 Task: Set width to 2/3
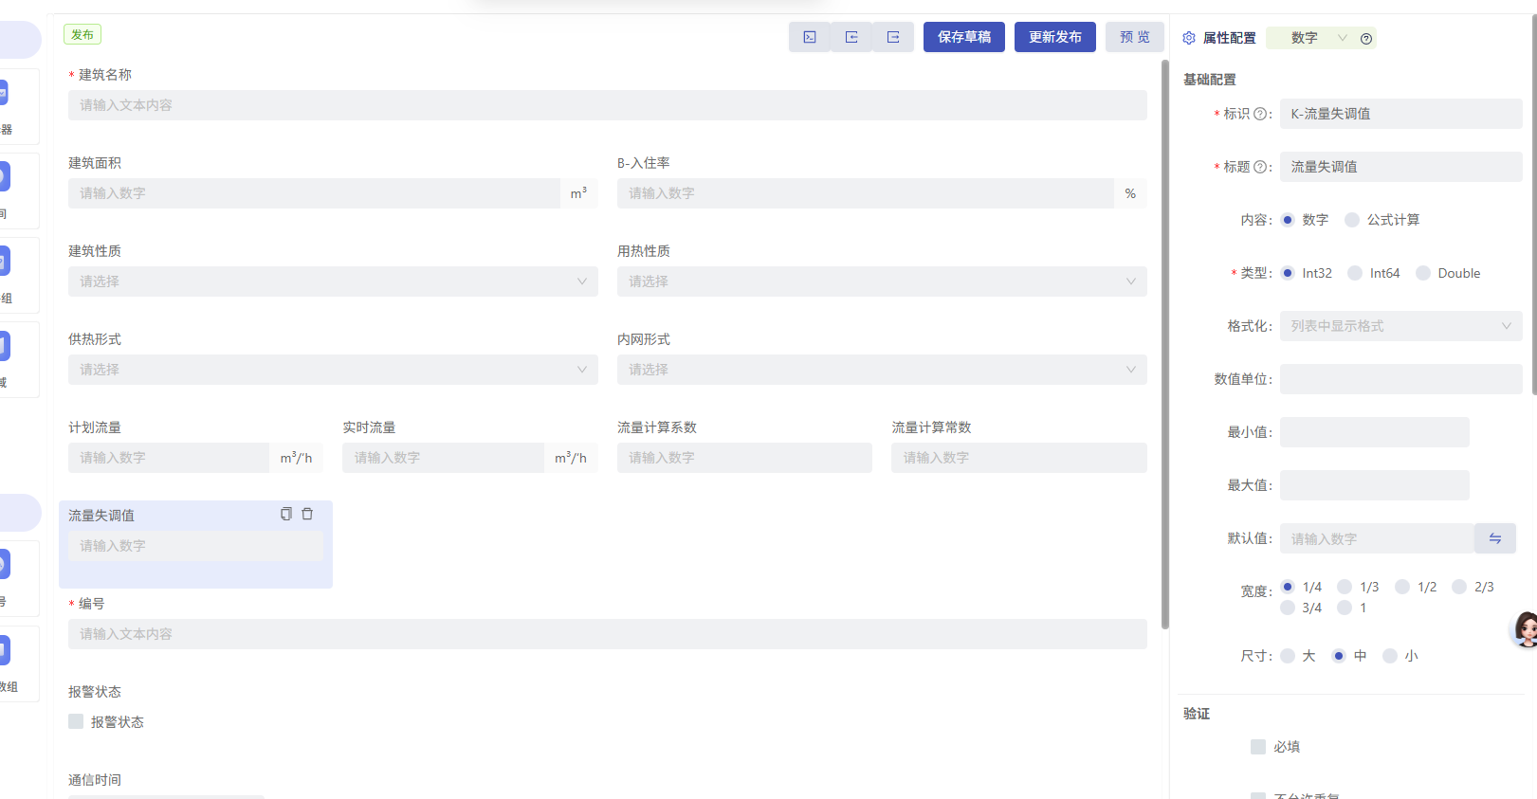pos(1459,587)
